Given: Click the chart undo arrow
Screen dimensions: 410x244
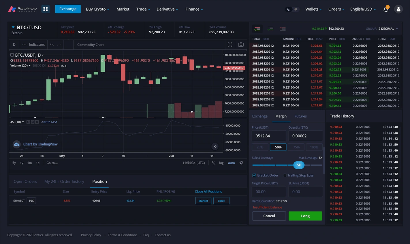Looking at the screenshot, I should tap(52, 45).
